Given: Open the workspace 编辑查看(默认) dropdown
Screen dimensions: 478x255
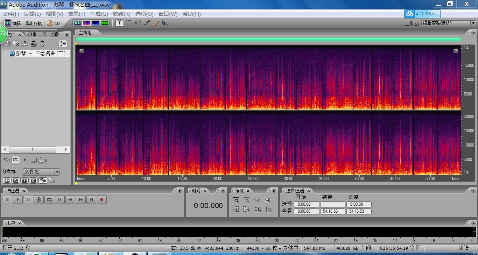Looking at the screenshot, I should (449, 23).
